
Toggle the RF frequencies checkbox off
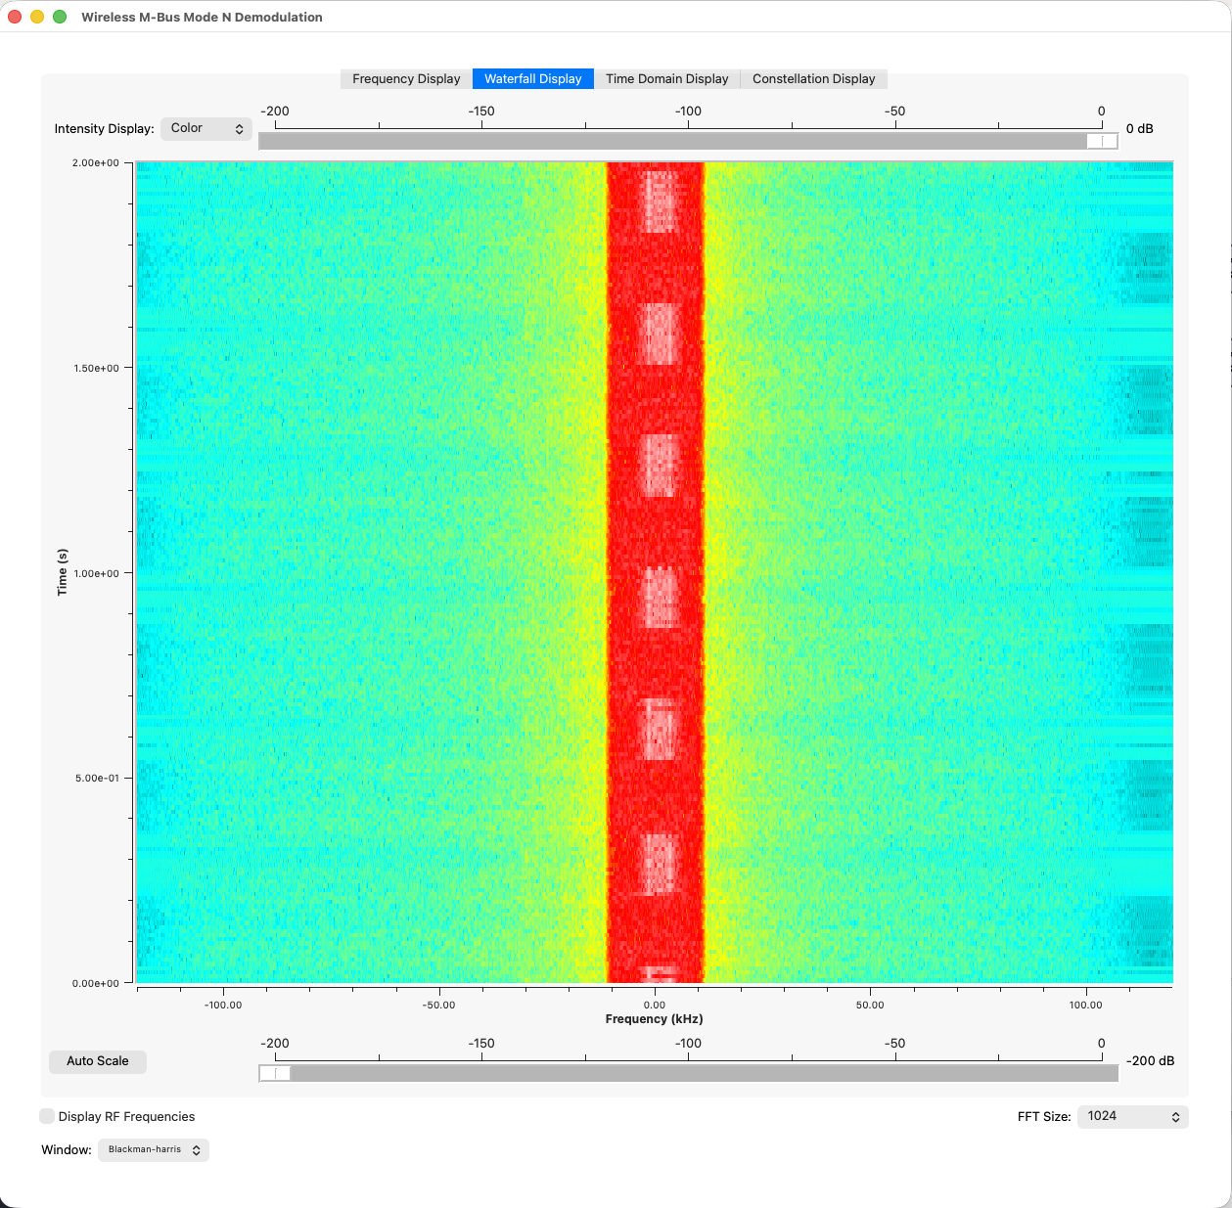(46, 1115)
